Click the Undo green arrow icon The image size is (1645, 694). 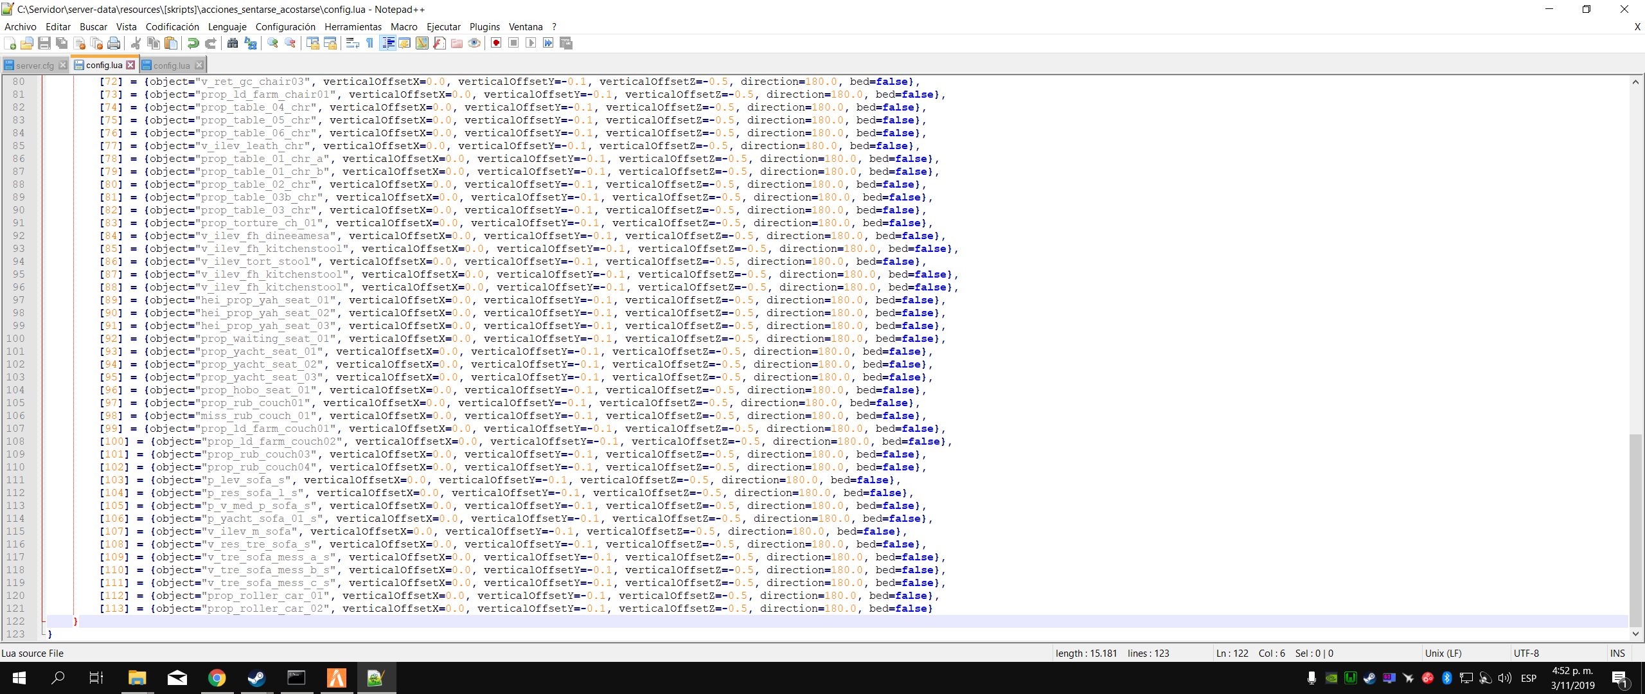193,43
